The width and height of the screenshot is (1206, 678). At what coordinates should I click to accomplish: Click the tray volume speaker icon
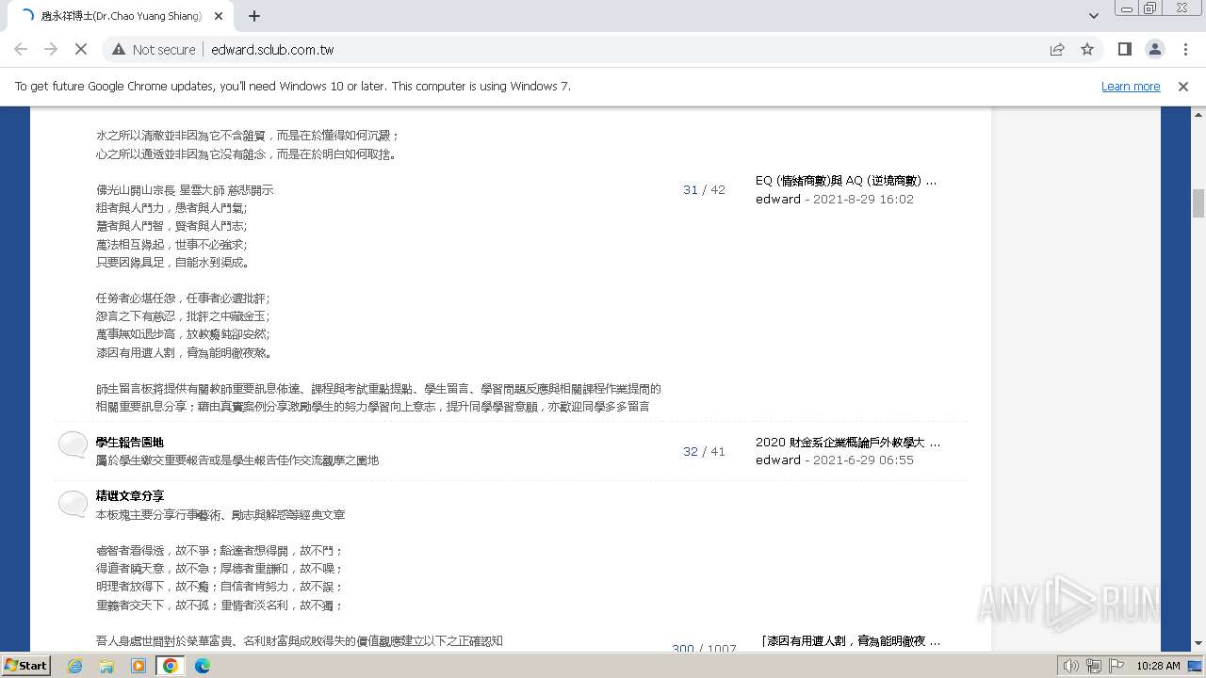click(x=1071, y=666)
